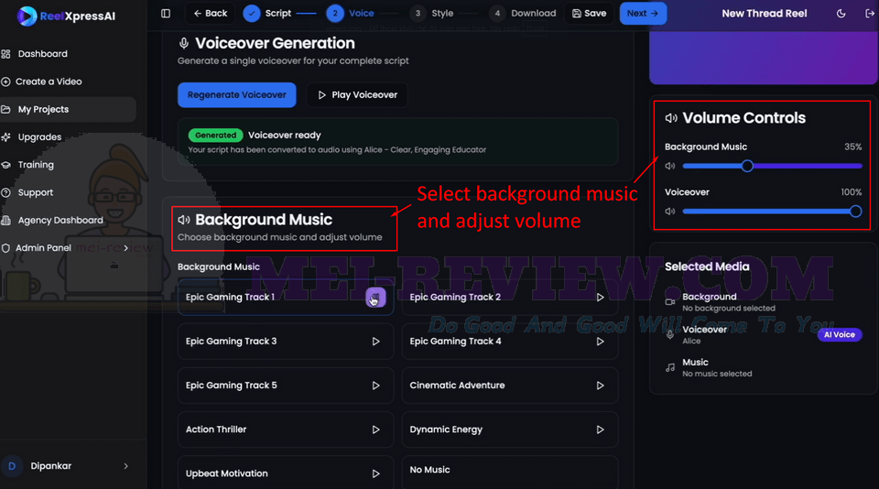Select the No Music option
The width and height of the screenshot is (879, 489).
coord(510,472)
